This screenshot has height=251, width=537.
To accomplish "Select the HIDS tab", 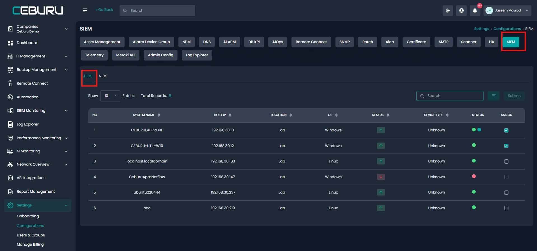I will point(88,76).
